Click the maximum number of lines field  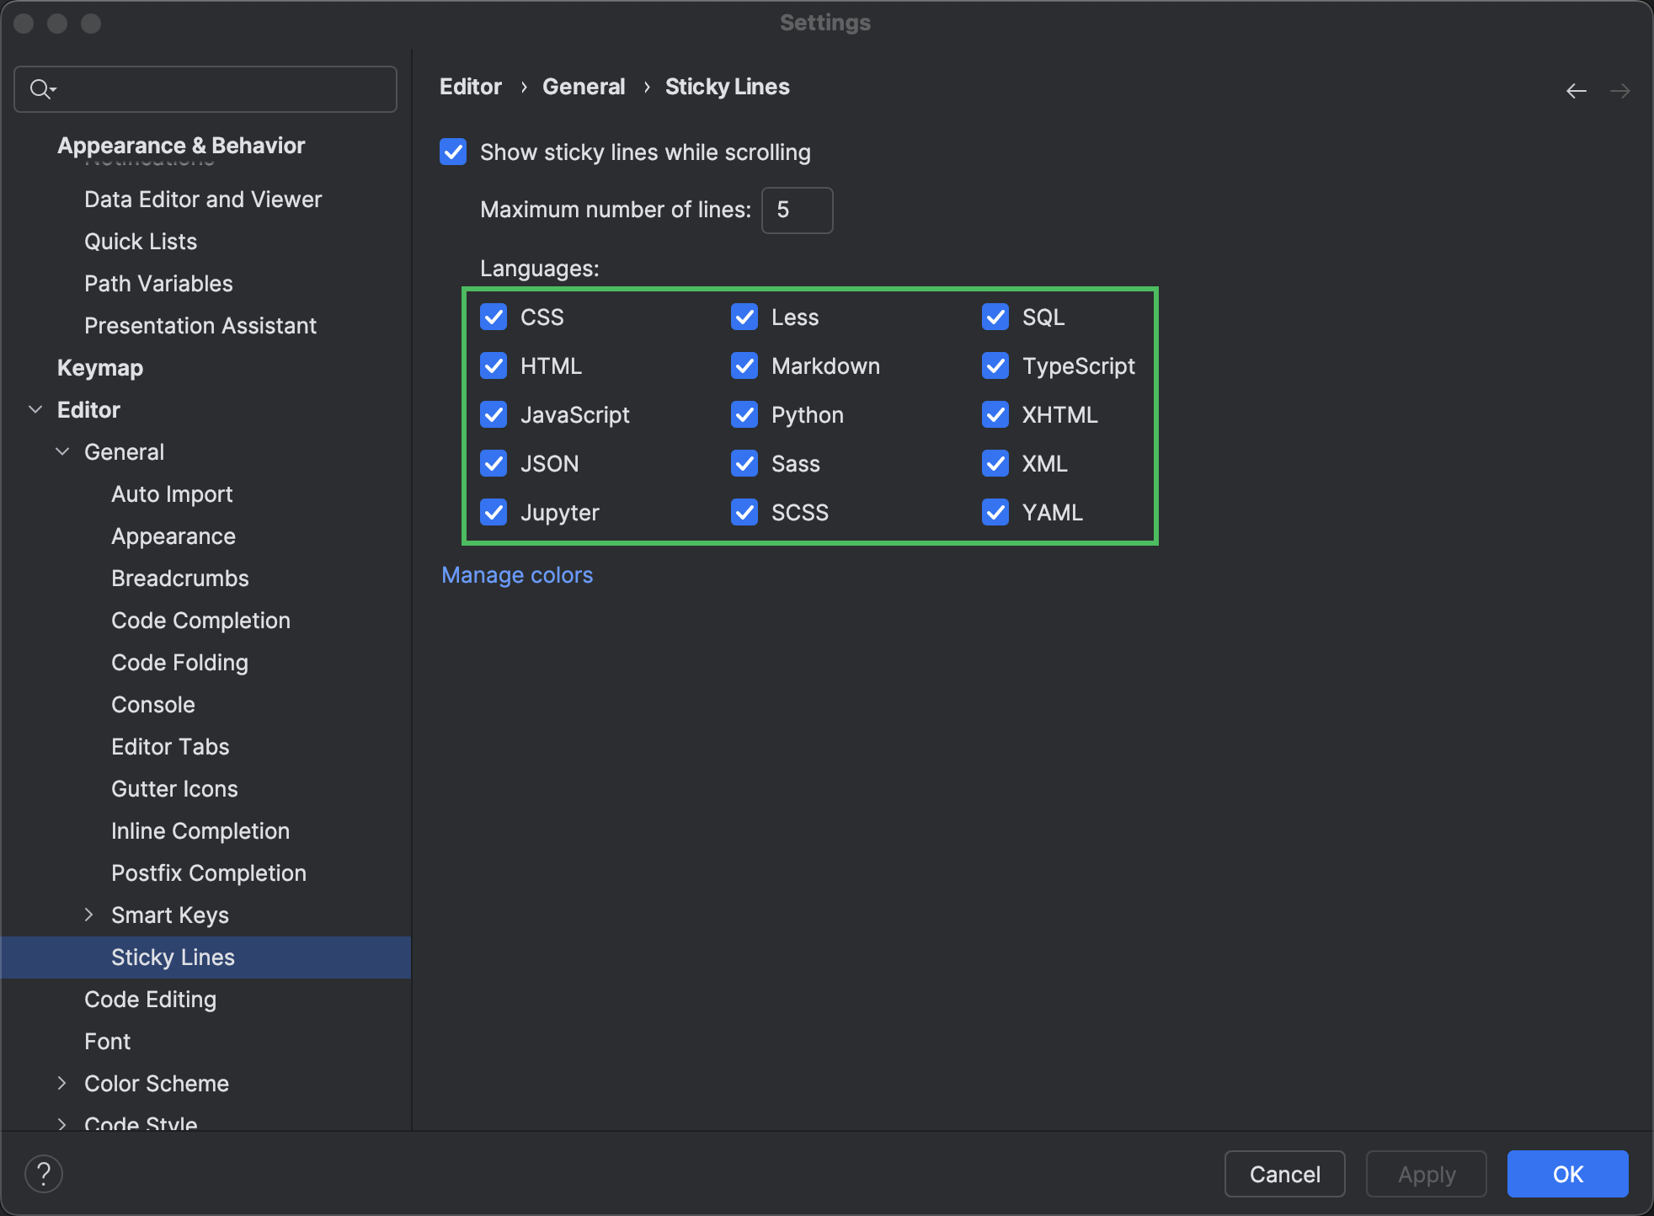tap(796, 210)
